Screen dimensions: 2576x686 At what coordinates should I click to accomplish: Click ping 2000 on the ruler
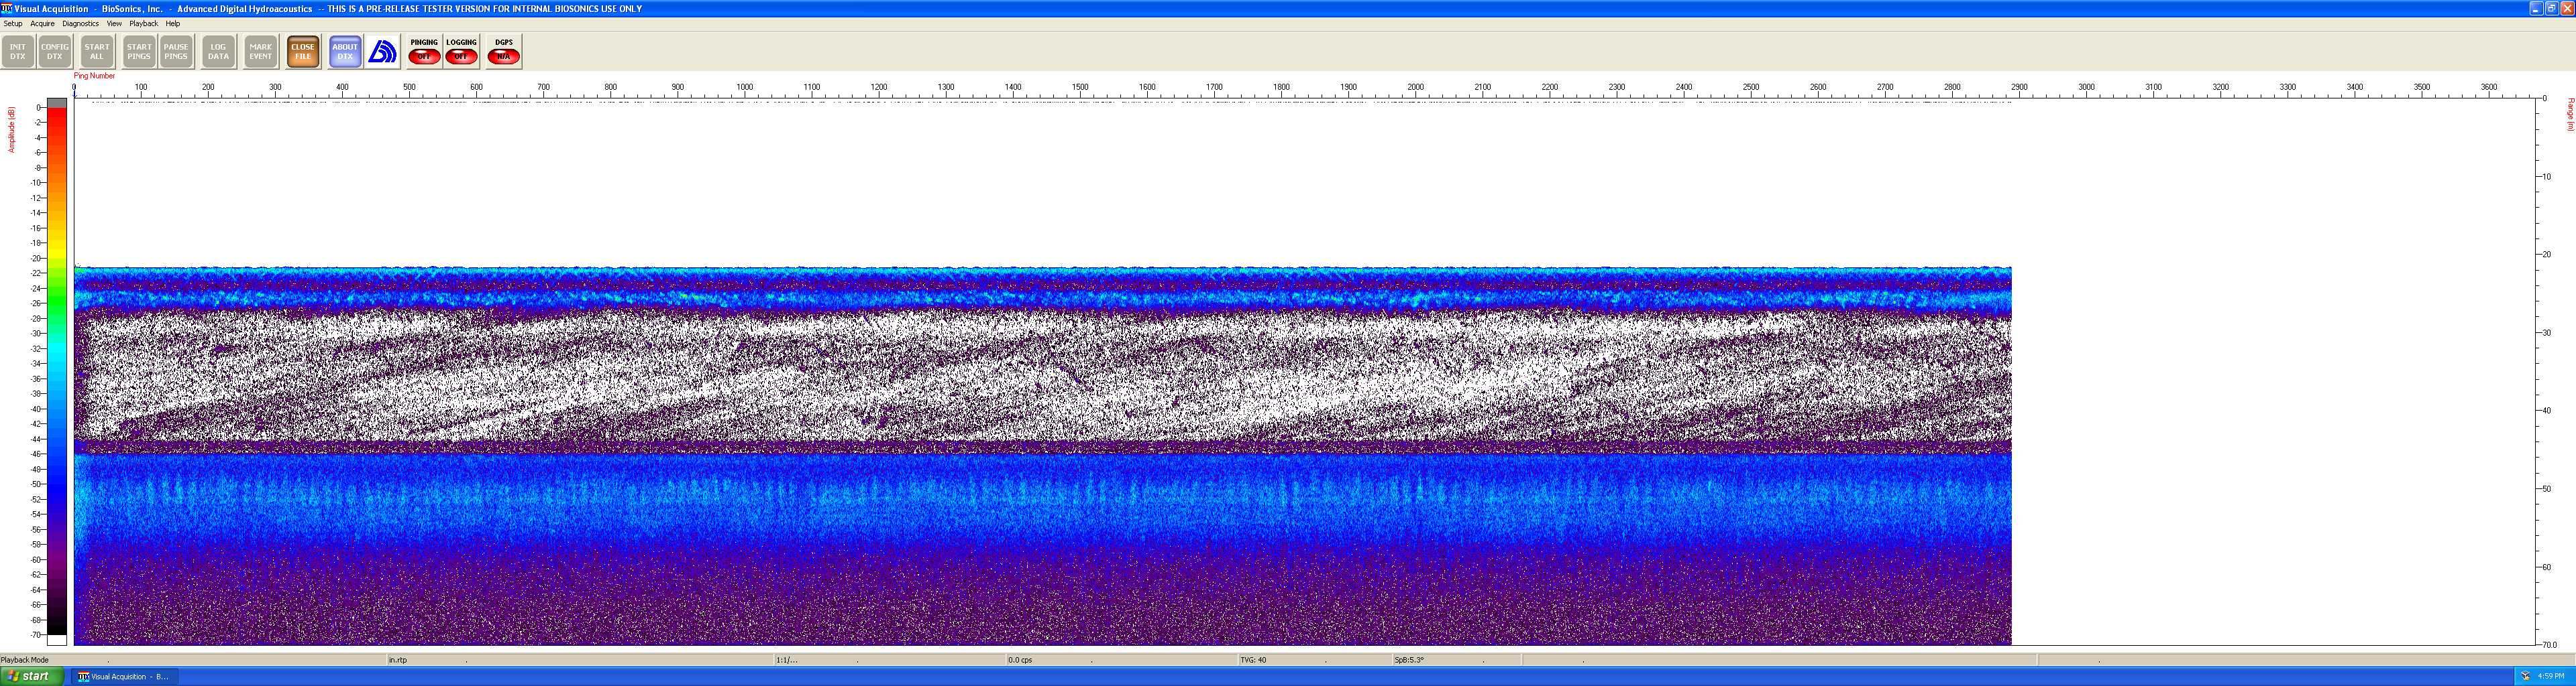(x=1416, y=87)
